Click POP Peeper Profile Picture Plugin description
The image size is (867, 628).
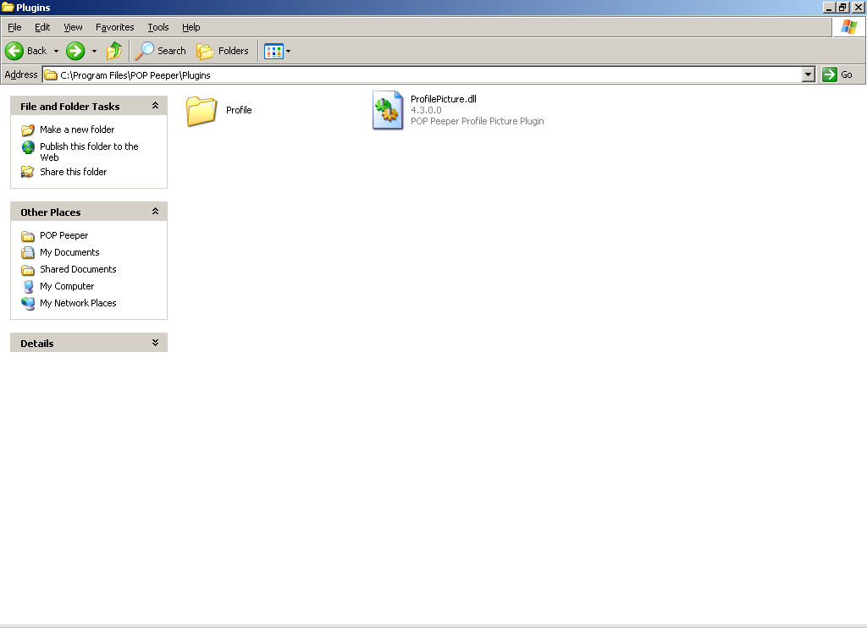click(x=478, y=121)
